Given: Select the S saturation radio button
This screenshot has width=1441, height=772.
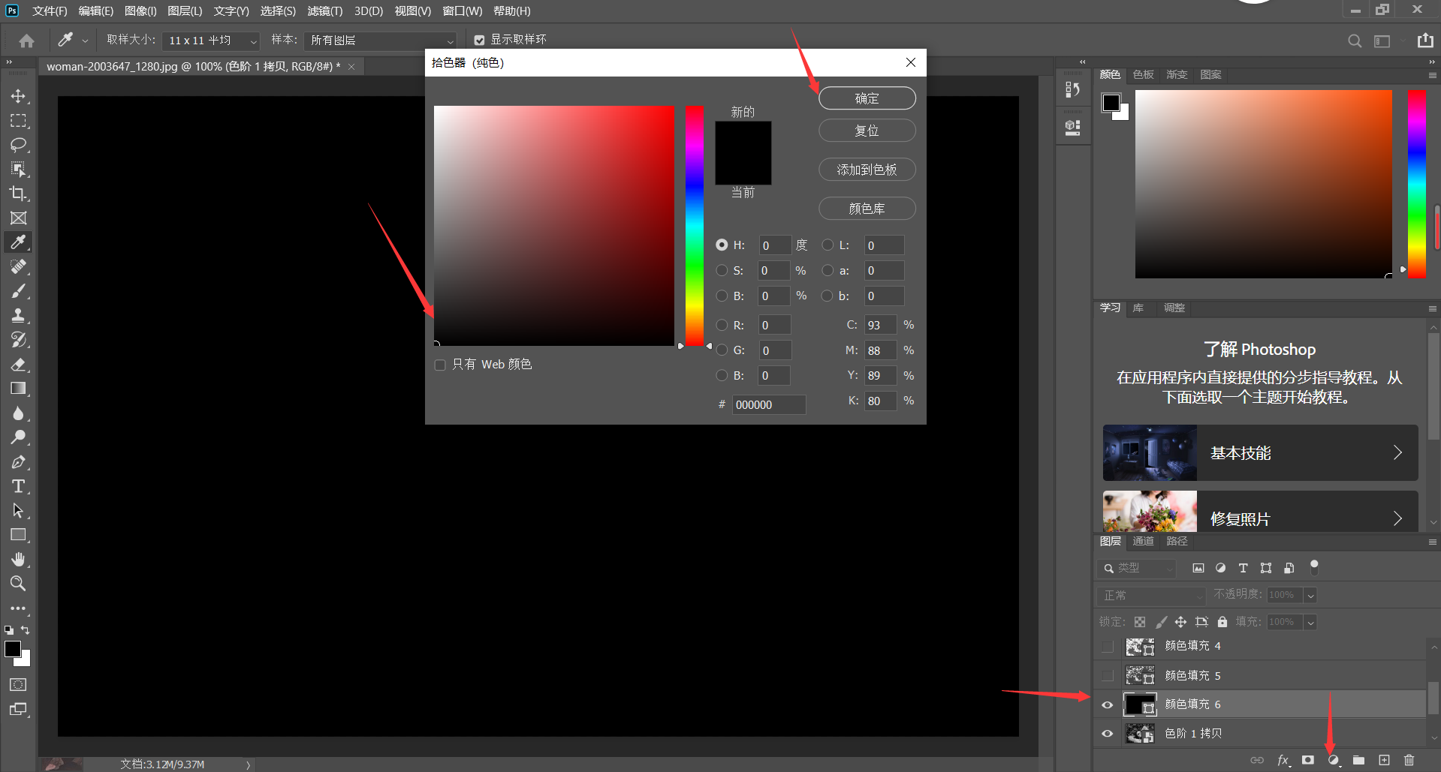Looking at the screenshot, I should pyautogui.click(x=722, y=270).
